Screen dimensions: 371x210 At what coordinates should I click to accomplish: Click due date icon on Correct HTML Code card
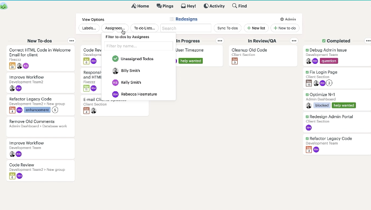pyautogui.click(x=12, y=66)
